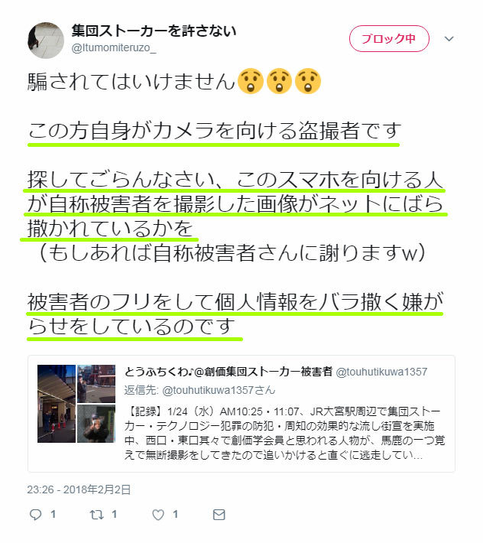The image size is (483, 543).
Task: Open the 23:26 - 2018年2月2日 timestamp
Action: click(x=79, y=489)
